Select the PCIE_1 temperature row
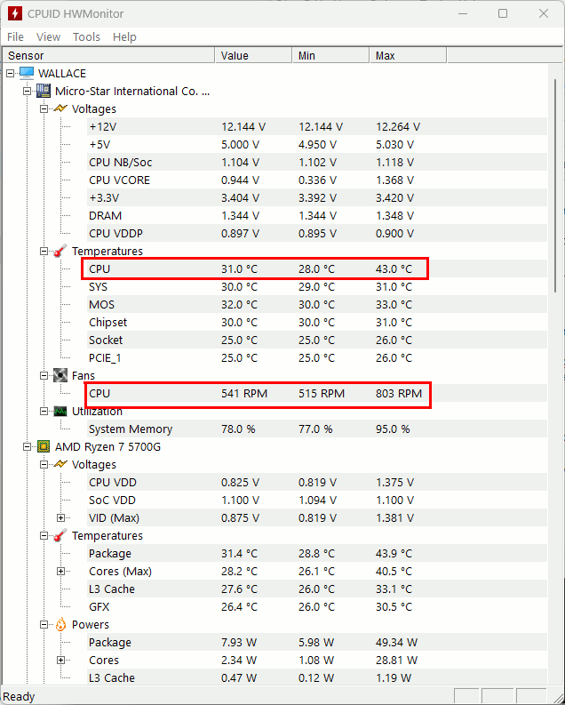The width and height of the screenshot is (565, 705). point(317,358)
